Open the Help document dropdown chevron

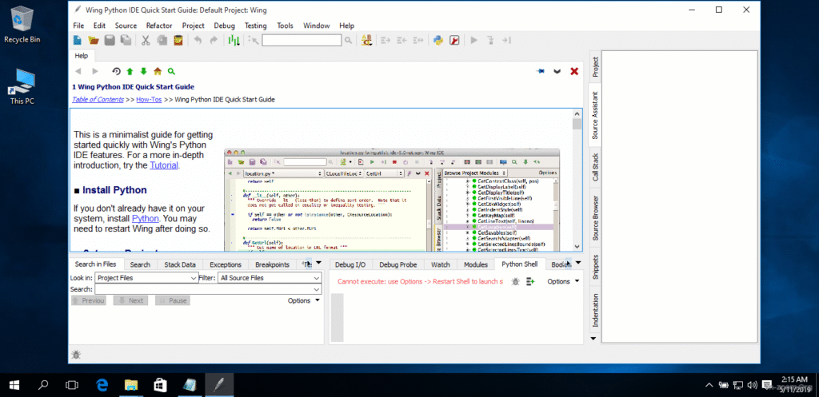pos(557,71)
